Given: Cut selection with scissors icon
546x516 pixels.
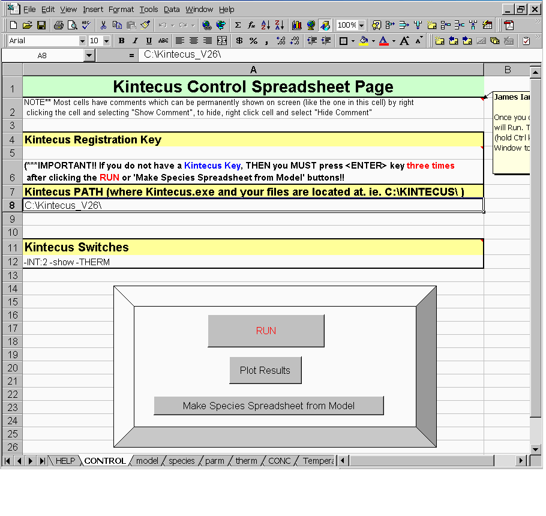Looking at the screenshot, I should click(103, 25).
